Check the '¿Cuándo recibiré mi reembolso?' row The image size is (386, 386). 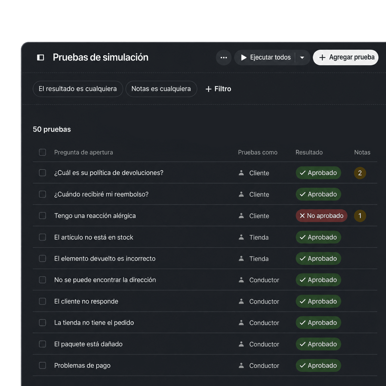[42, 194]
